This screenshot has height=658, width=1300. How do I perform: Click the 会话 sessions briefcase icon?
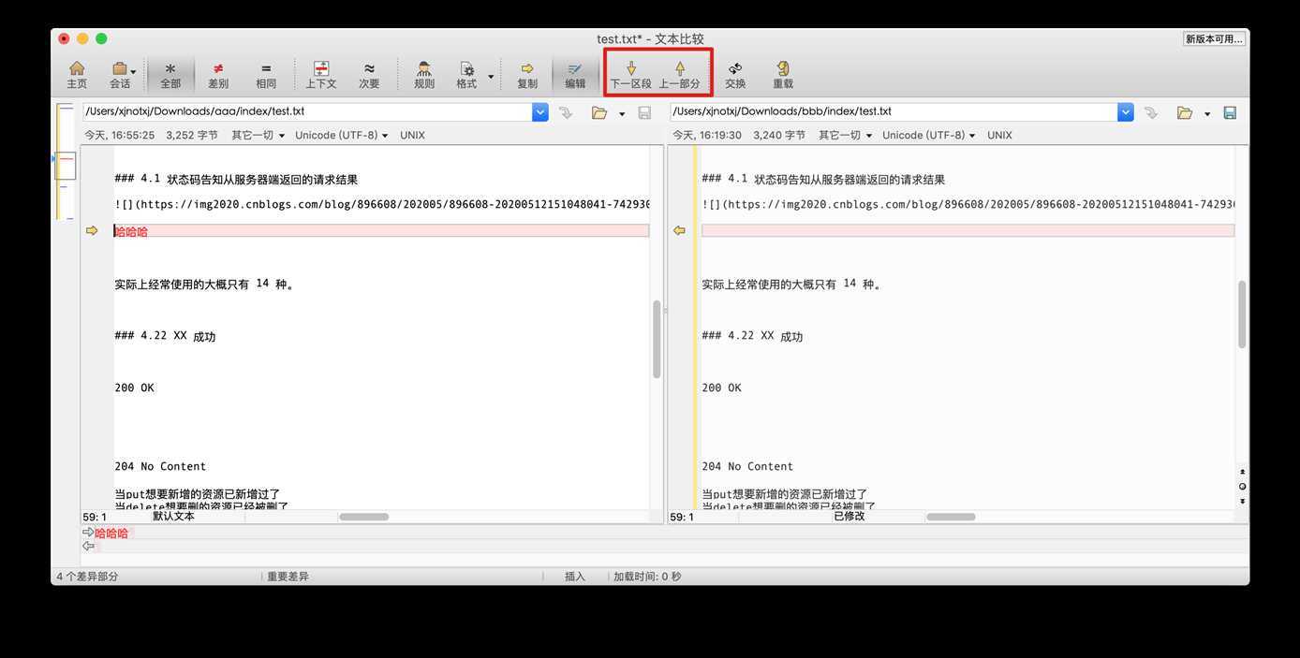[120, 68]
